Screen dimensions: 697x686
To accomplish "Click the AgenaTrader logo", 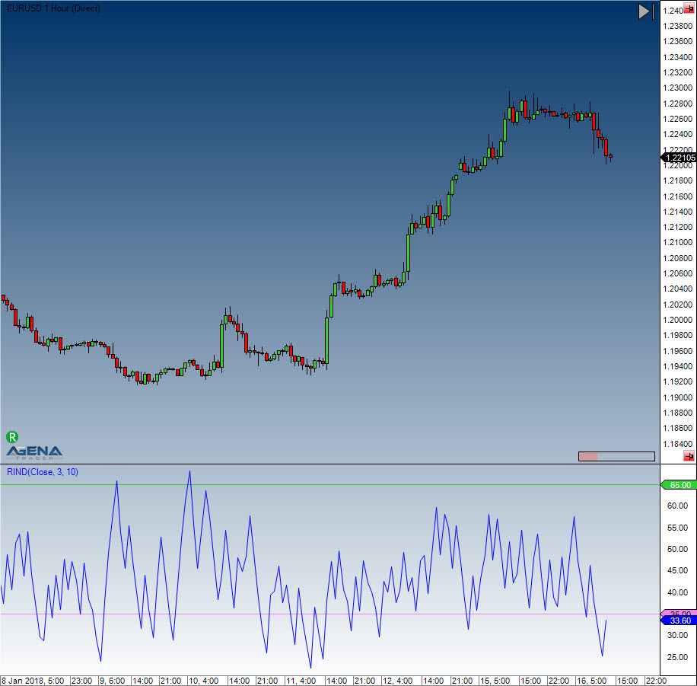I will pos(35,451).
